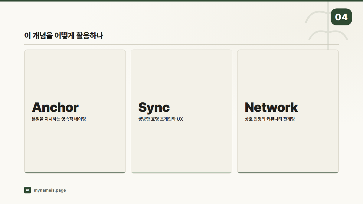This screenshot has height=204, width=363.
Task: Click the Anchor card heading
Action: click(x=55, y=107)
